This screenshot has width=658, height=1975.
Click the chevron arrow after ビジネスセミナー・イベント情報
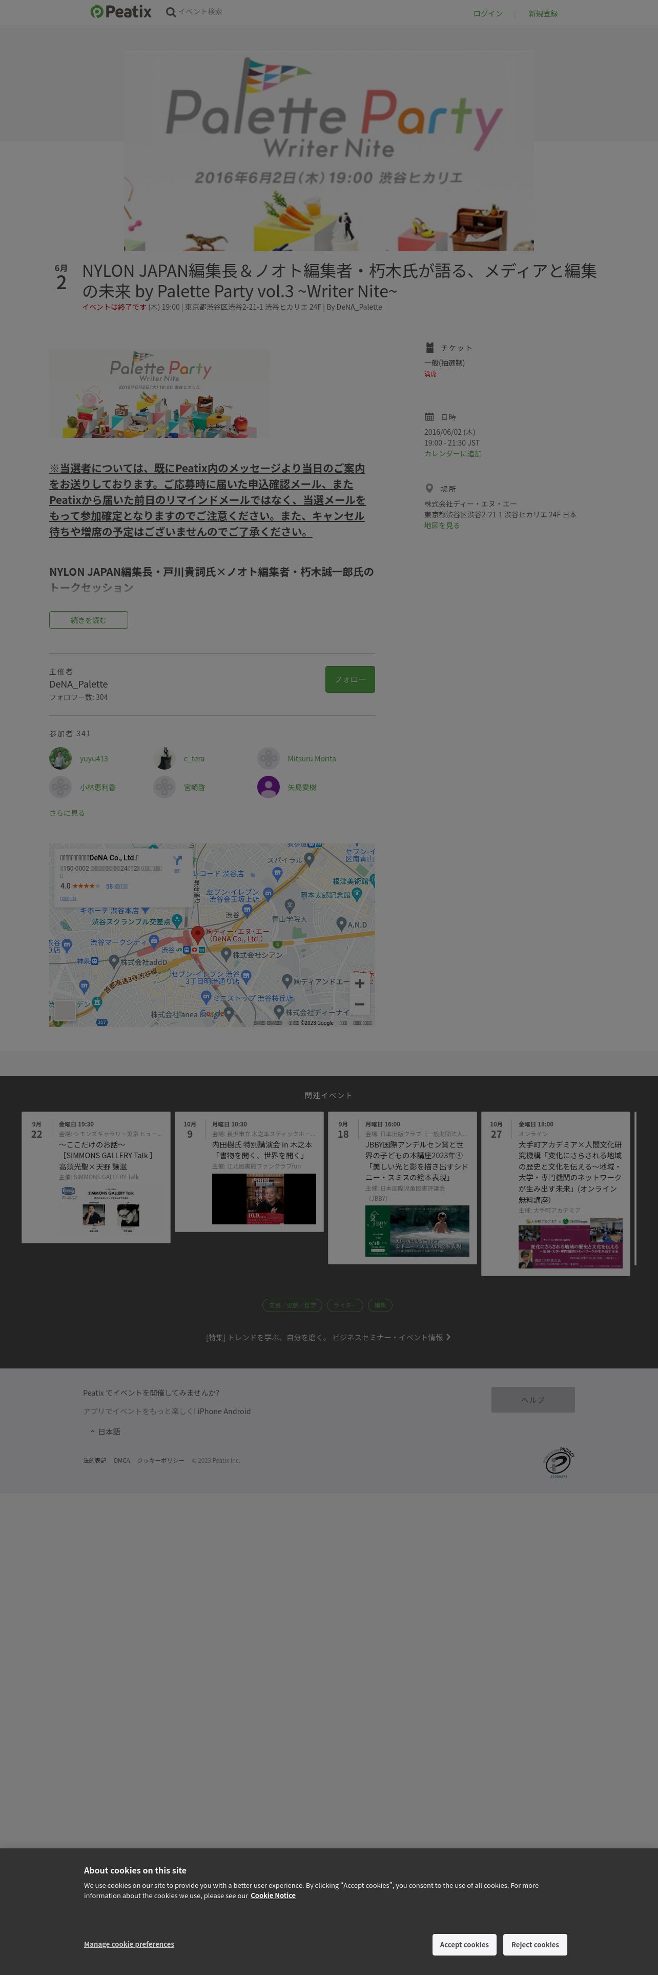click(448, 1337)
